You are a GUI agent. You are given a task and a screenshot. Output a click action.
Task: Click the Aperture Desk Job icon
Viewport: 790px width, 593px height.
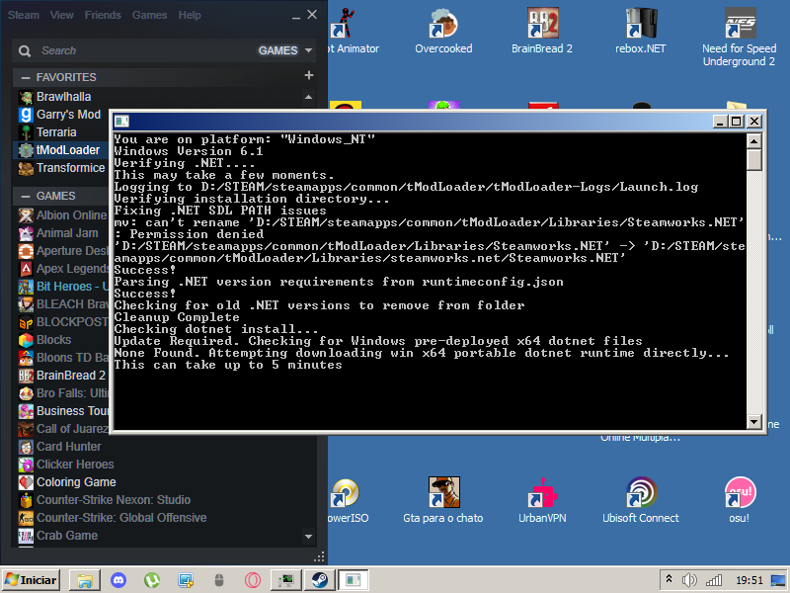[x=26, y=251]
